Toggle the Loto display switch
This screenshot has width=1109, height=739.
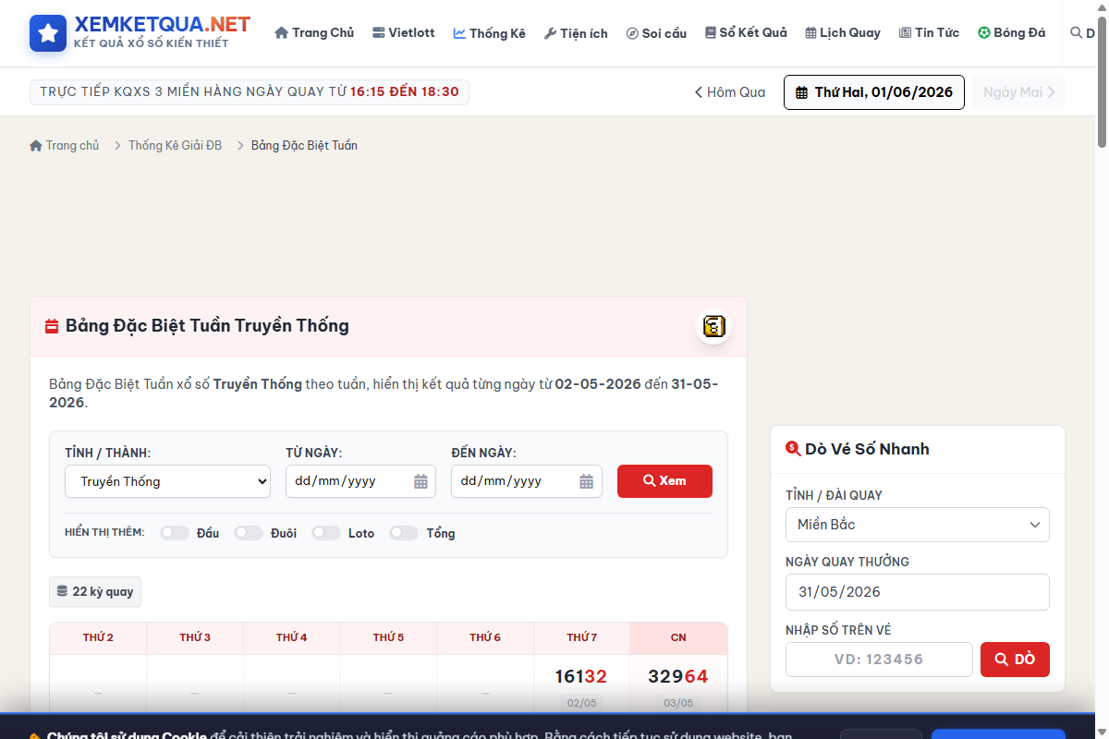pos(326,533)
